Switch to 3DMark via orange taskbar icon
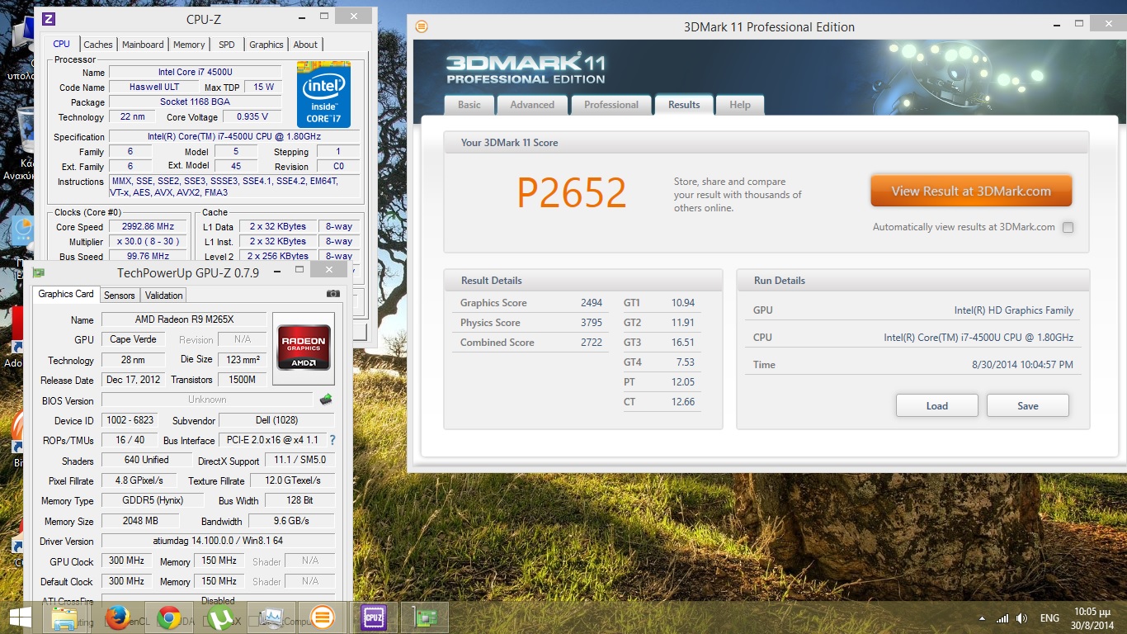This screenshot has width=1127, height=634. [322, 617]
